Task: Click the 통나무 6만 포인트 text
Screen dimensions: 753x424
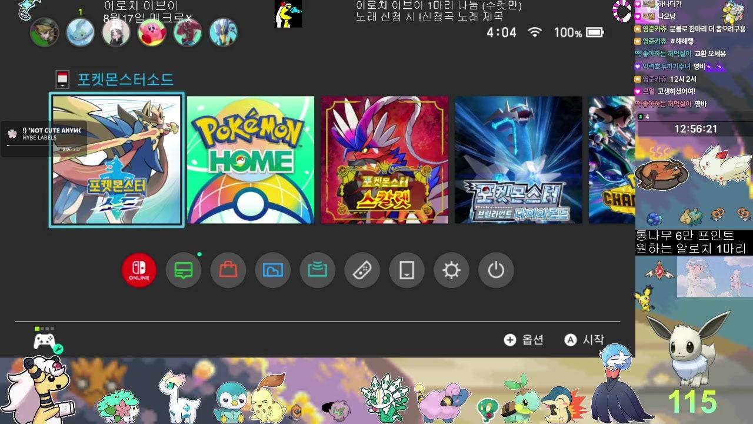Action: 685,236
